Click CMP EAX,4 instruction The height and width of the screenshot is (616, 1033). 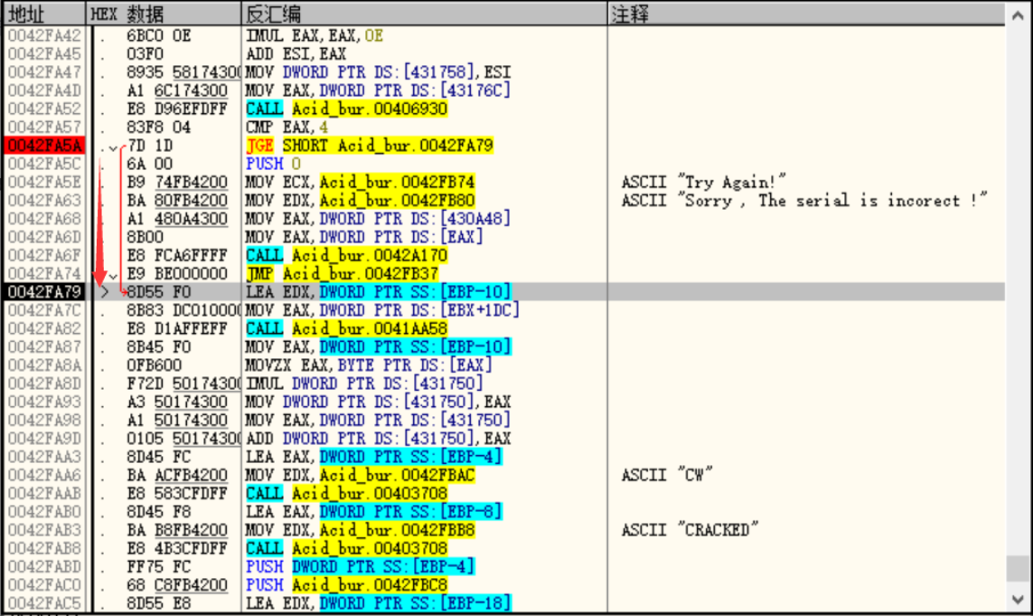pyautogui.click(x=286, y=128)
